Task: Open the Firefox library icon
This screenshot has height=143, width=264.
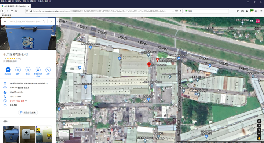Action: tap(238, 11)
